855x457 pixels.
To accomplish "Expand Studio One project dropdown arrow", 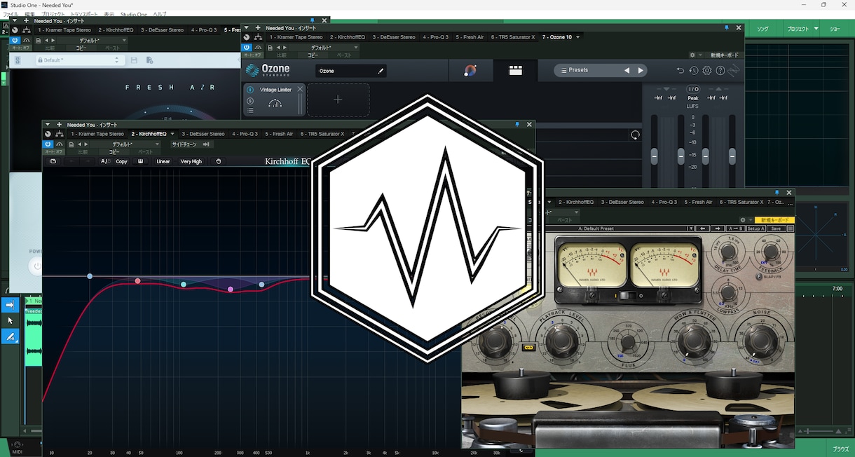I will click(x=816, y=29).
